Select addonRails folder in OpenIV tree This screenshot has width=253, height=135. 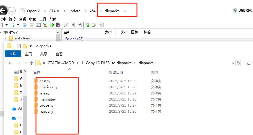click(x=22, y=38)
